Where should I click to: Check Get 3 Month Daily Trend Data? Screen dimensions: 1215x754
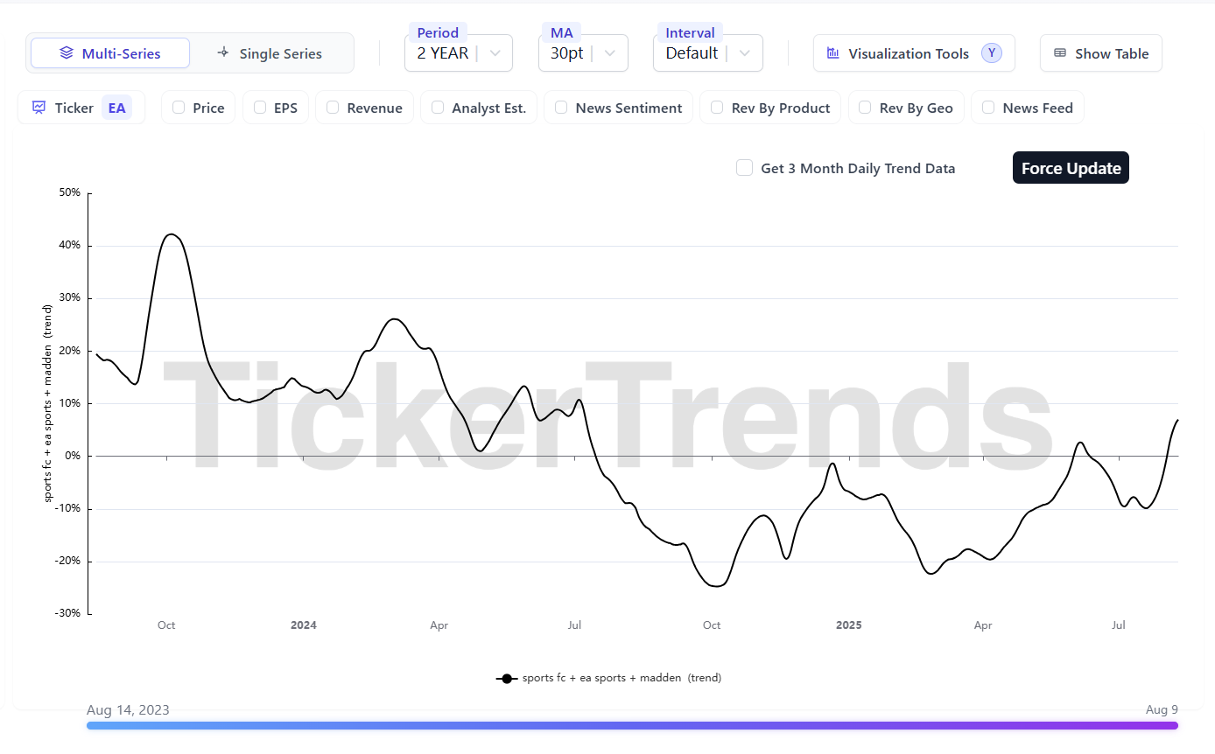[x=744, y=168]
